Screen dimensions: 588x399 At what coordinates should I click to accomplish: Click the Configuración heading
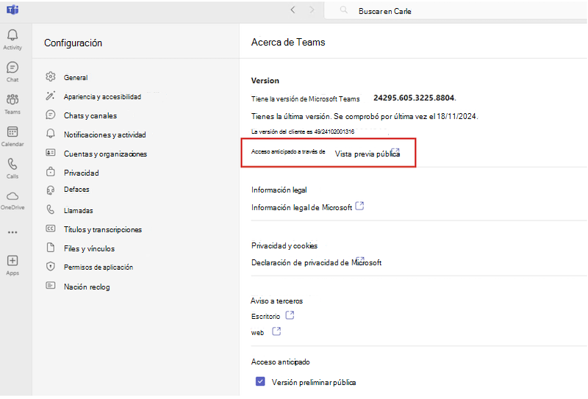(73, 43)
